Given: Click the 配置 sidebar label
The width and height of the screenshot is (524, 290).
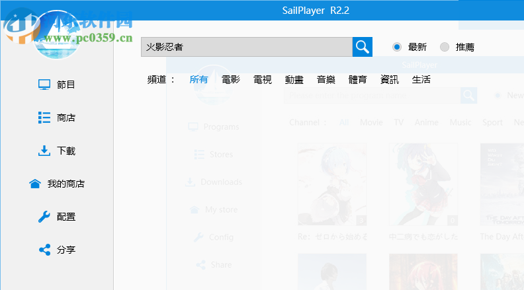Looking at the screenshot, I should [66, 217].
